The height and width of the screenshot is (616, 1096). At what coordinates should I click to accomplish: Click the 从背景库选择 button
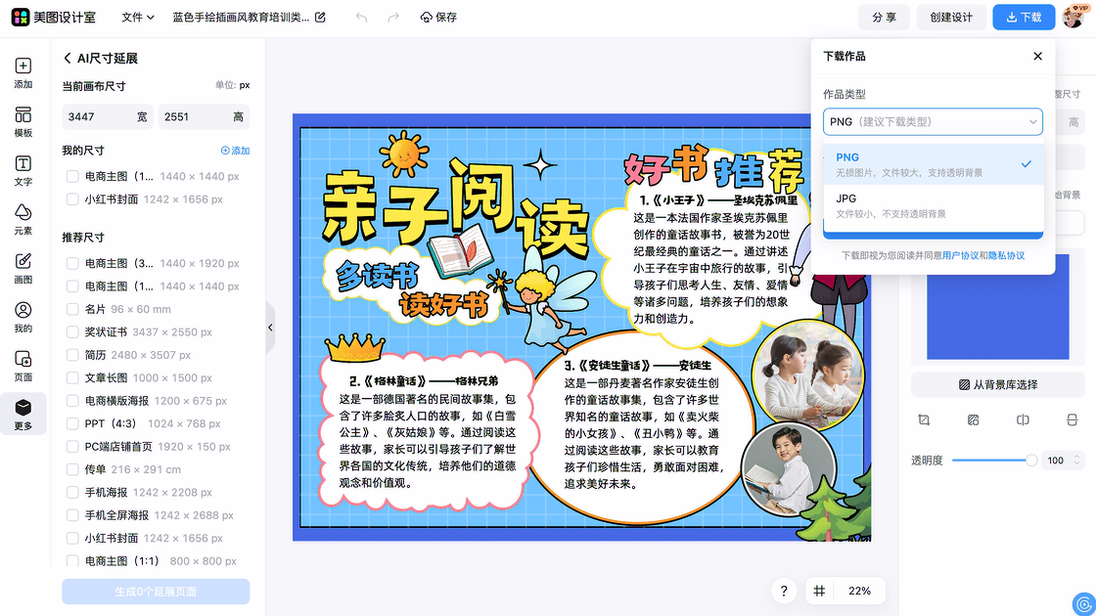click(997, 384)
